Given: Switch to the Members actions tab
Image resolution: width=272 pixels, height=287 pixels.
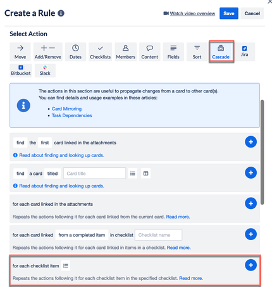Looking at the screenshot, I should click(126, 52).
